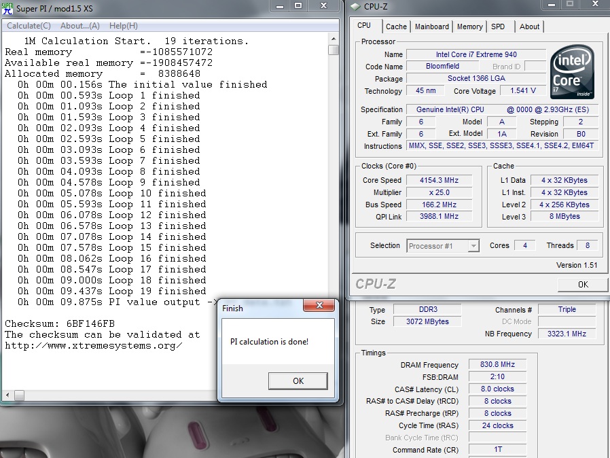
Task: Click the Channels # value 'Triple'
Action: pos(567,309)
